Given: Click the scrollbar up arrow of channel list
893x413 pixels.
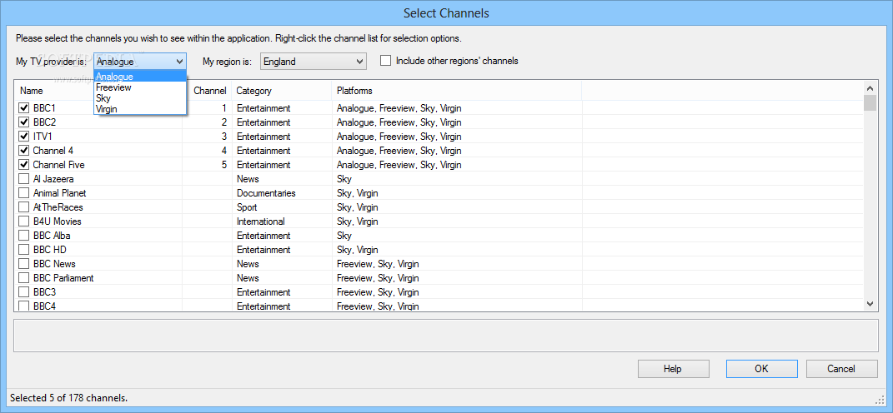Looking at the screenshot, I should point(870,87).
